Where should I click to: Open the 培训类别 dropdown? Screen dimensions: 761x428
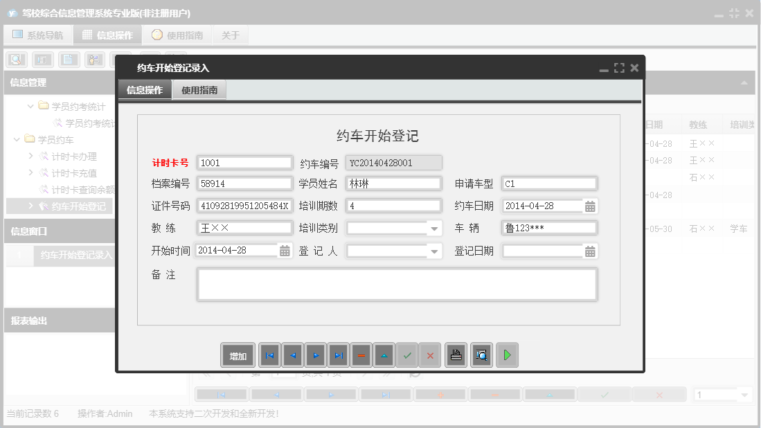pos(434,228)
